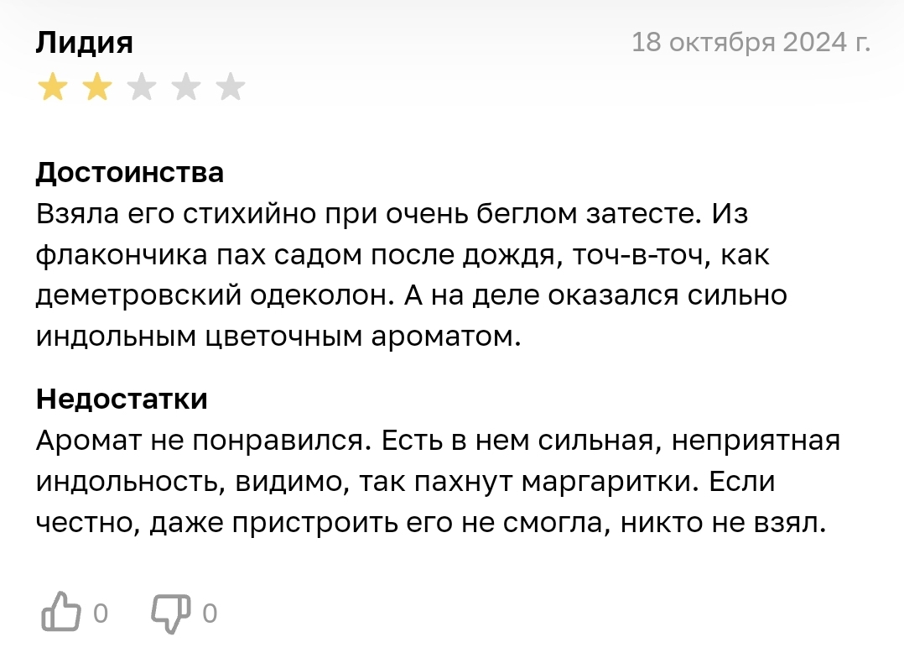Select the Достоинства heading
904x658 pixels.
point(130,173)
